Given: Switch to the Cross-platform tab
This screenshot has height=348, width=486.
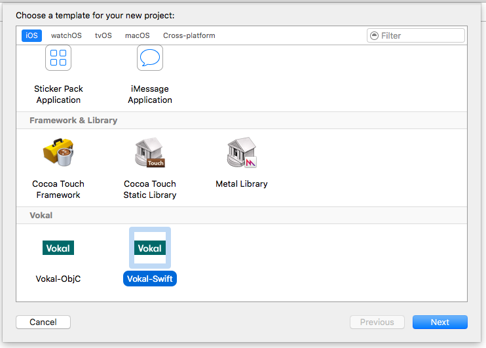Looking at the screenshot, I should coord(189,35).
